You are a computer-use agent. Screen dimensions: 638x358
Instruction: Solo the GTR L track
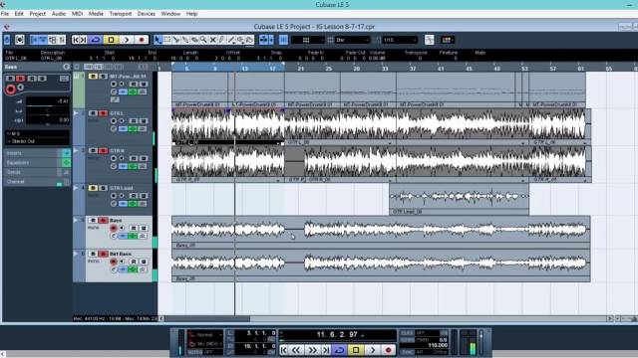click(103, 113)
